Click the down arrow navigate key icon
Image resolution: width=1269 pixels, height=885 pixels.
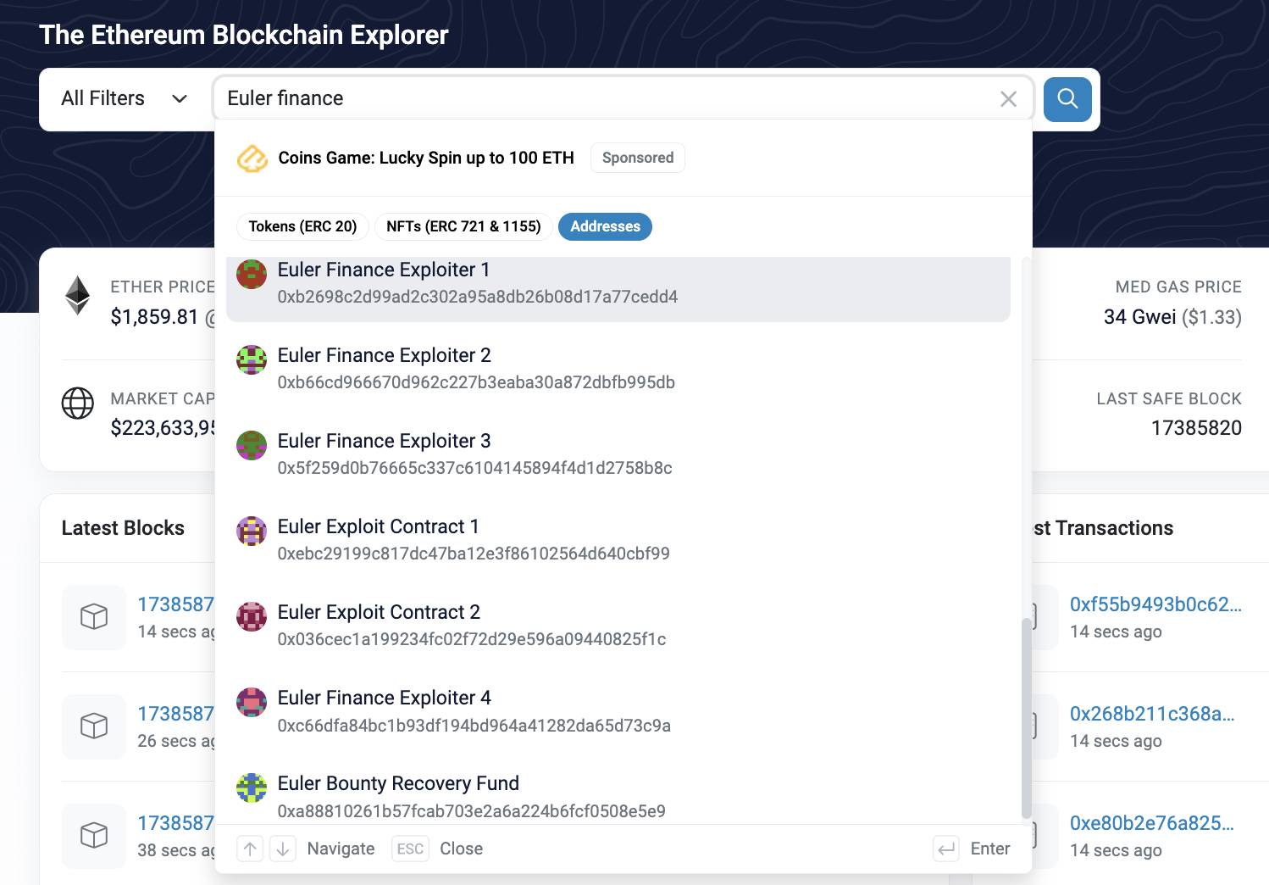(x=283, y=849)
